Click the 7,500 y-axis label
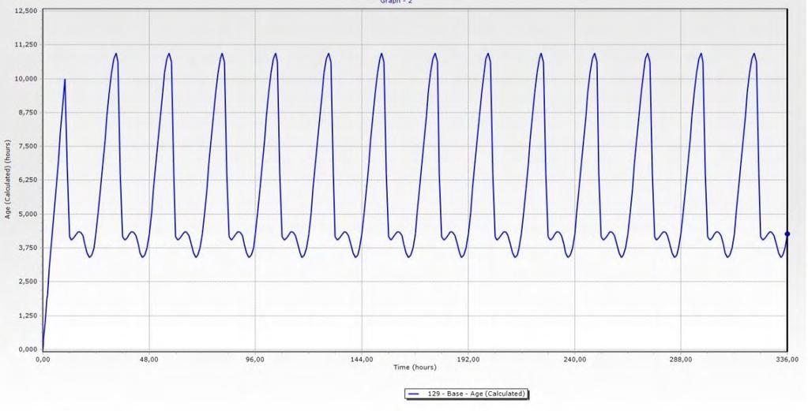808x411 pixels. 28,146
